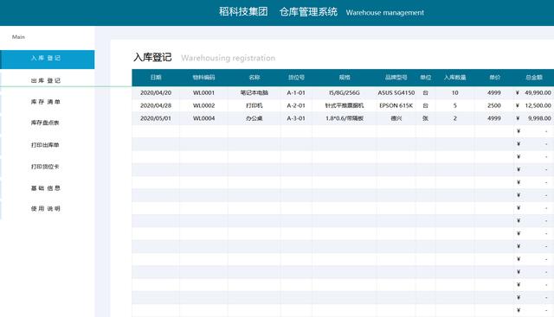554x317 pixels.
Task: Click the 入库数量 column header
Action: click(455, 77)
